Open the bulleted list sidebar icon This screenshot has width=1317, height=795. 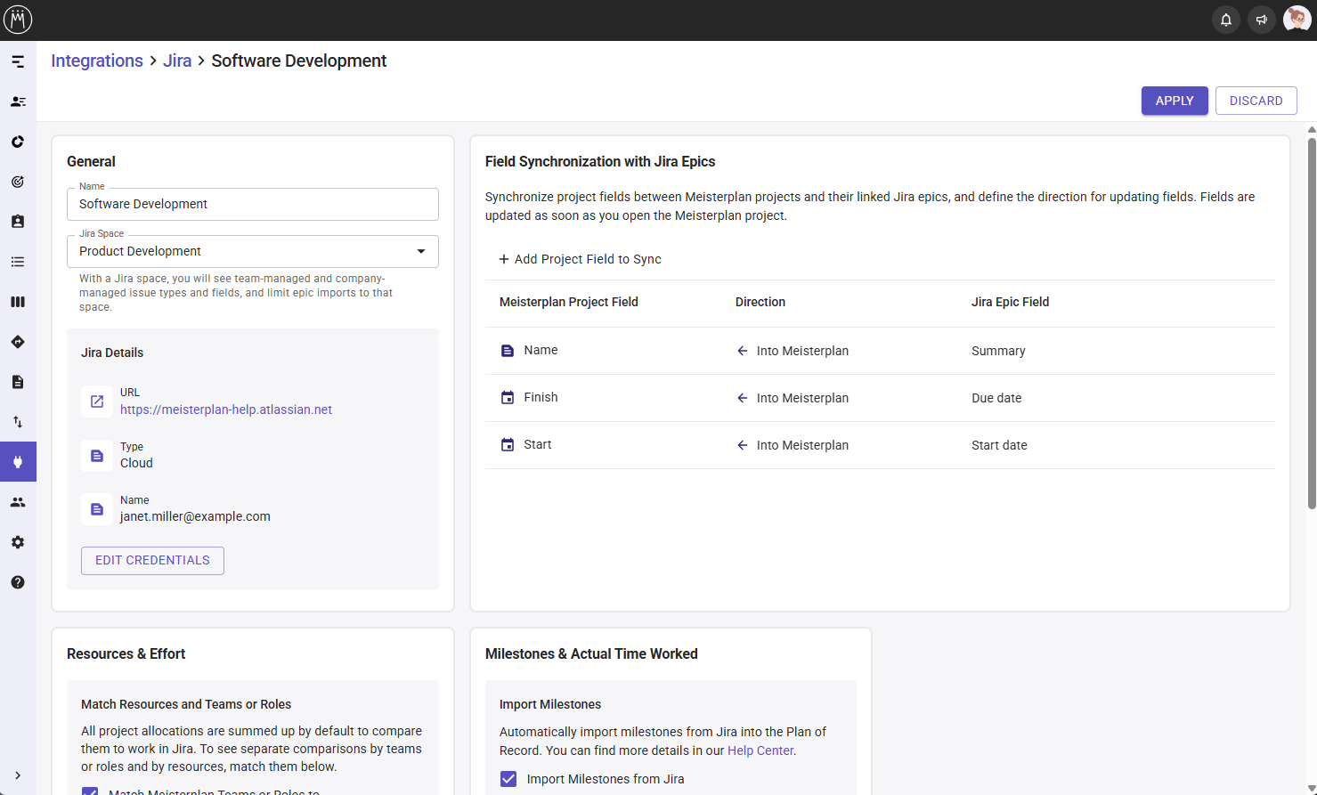pos(18,262)
